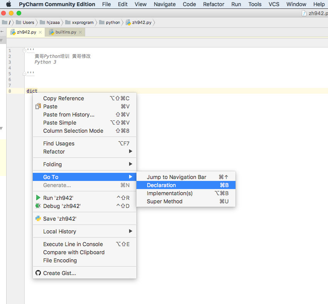This screenshot has width=328, height=304.
Task: Open the VCS menu in menu bar
Action: click(274, 4)
